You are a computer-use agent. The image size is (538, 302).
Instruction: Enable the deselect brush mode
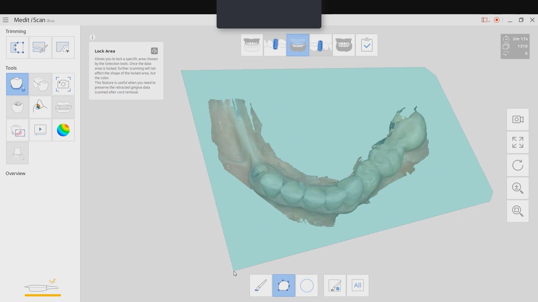[335, 286]
